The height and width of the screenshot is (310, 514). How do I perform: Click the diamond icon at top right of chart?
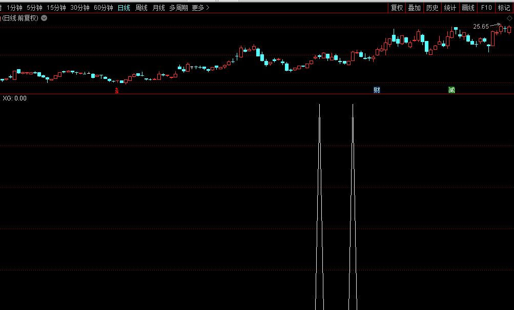508,18
